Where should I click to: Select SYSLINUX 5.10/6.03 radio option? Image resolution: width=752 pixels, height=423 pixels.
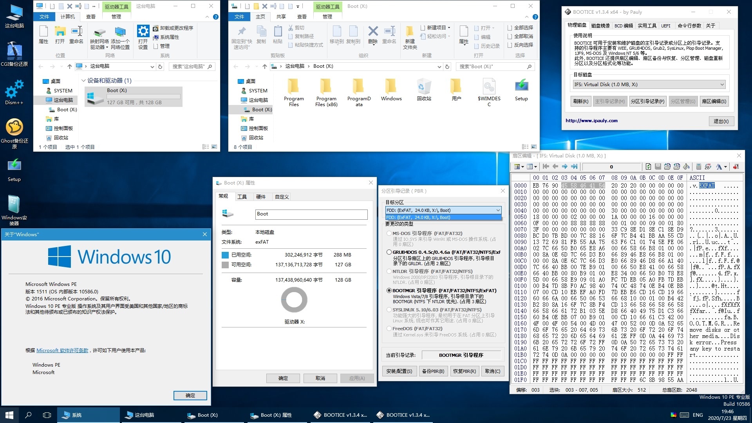point(389,309)
